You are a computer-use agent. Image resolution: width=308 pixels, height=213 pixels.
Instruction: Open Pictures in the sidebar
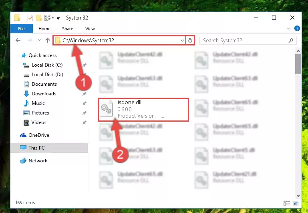pyautogui.click(x=40, y=113)
